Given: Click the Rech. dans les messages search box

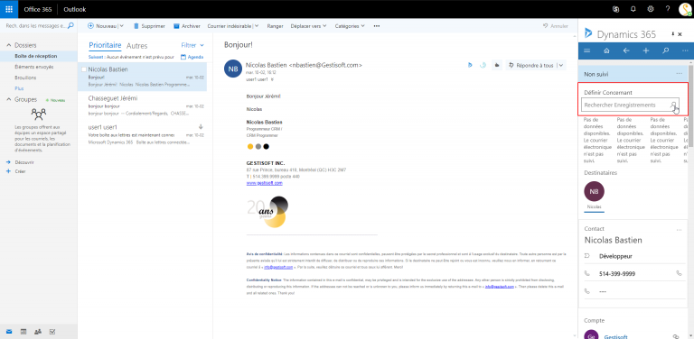Looking at the screenshot, I should 35,26.
